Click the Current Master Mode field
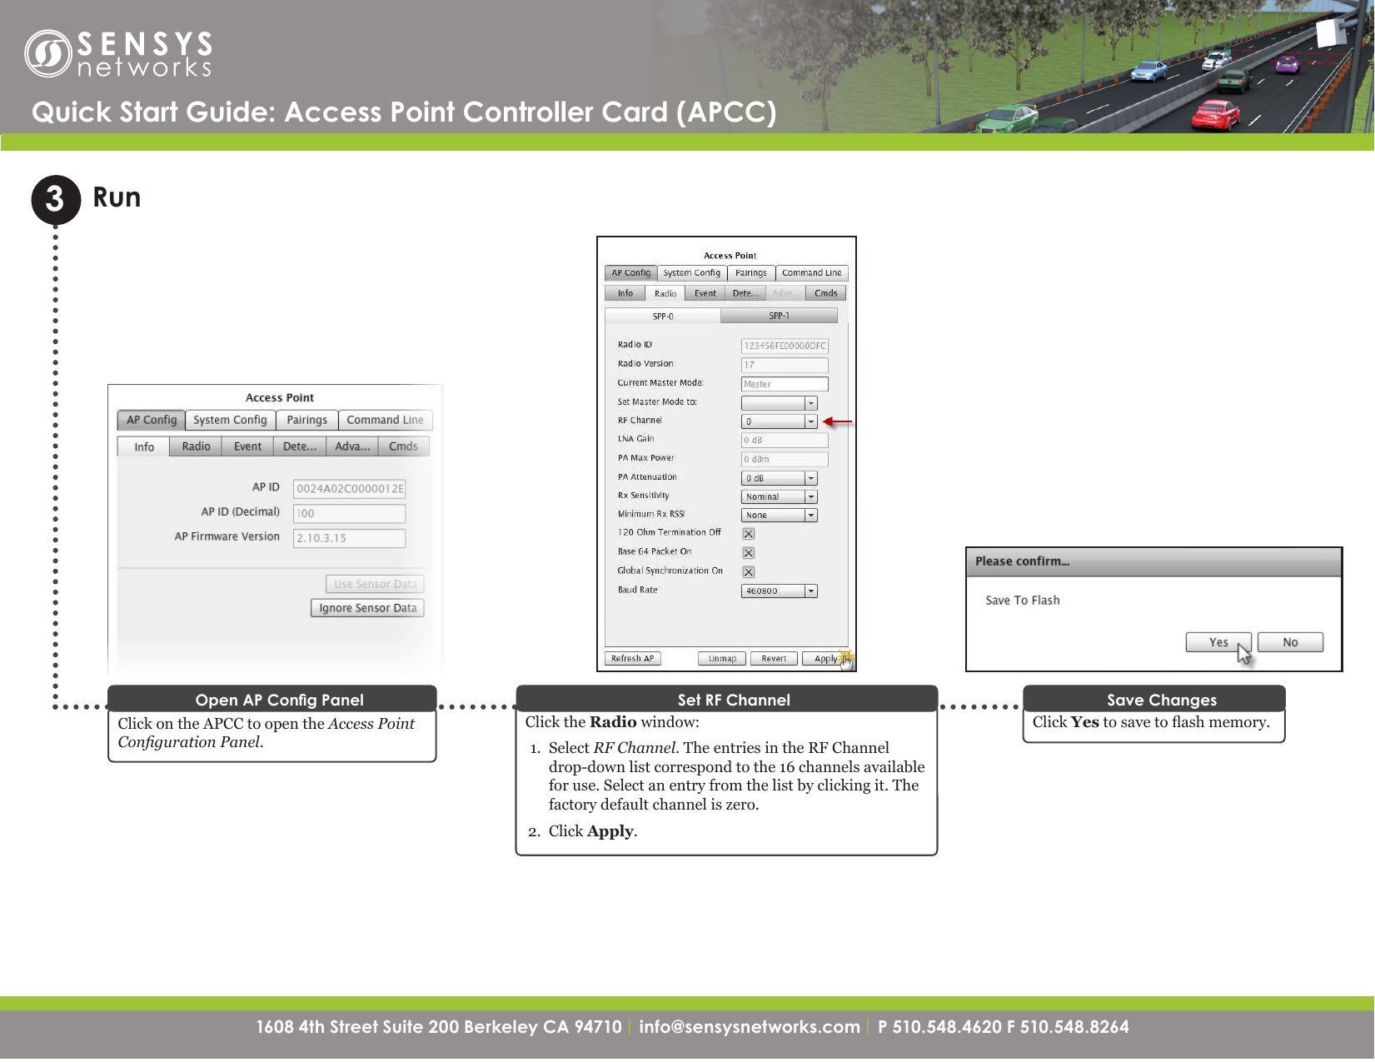 pos(785,384)
